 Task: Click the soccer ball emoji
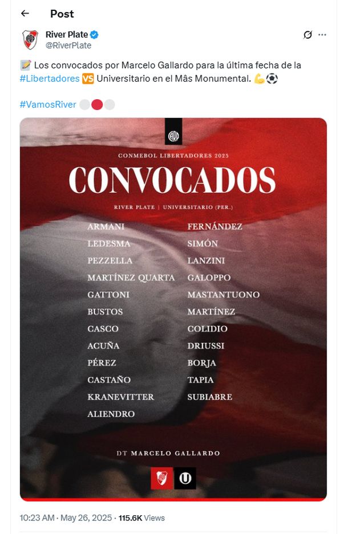[272, 79]
